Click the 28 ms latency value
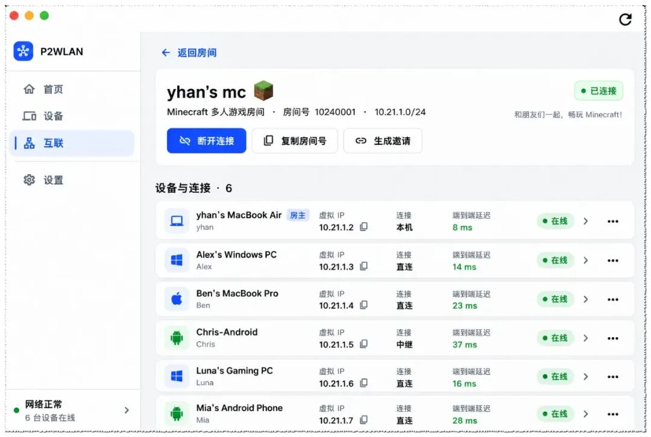The height and width of the screenshot is (437, 651). (465, 421)
